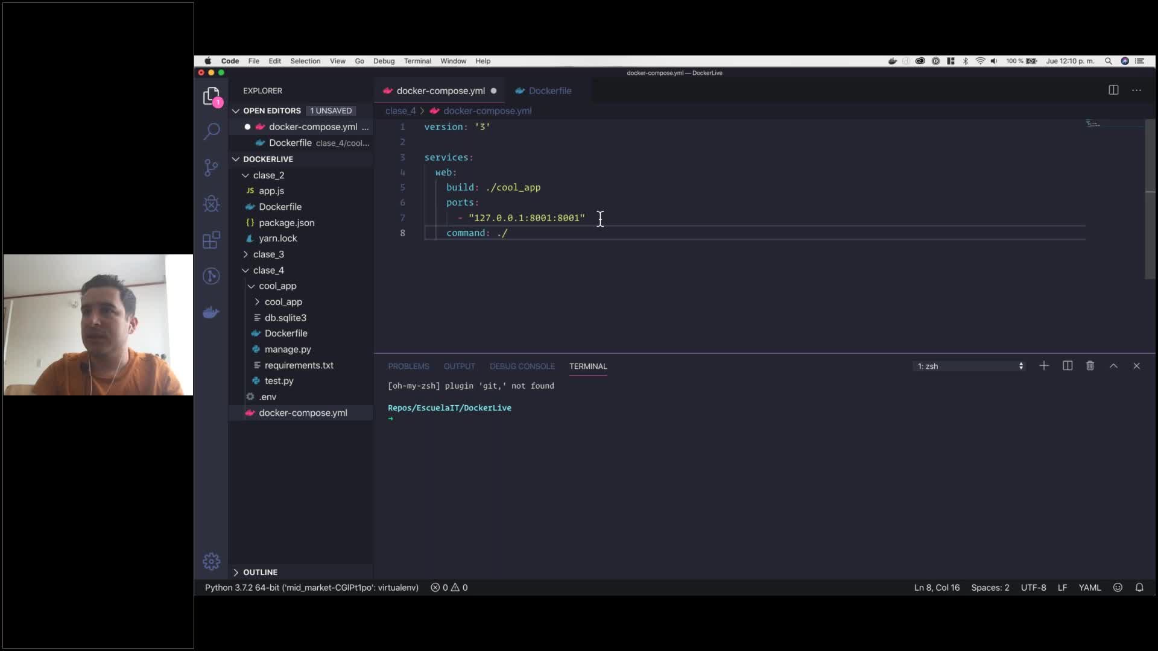Maximize the terminal panel with the chevron
The width and height of the screenshot is (1158, 651).
point(1113,366)
